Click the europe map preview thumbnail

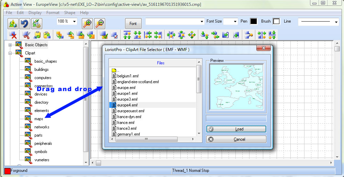pos(236,87)
